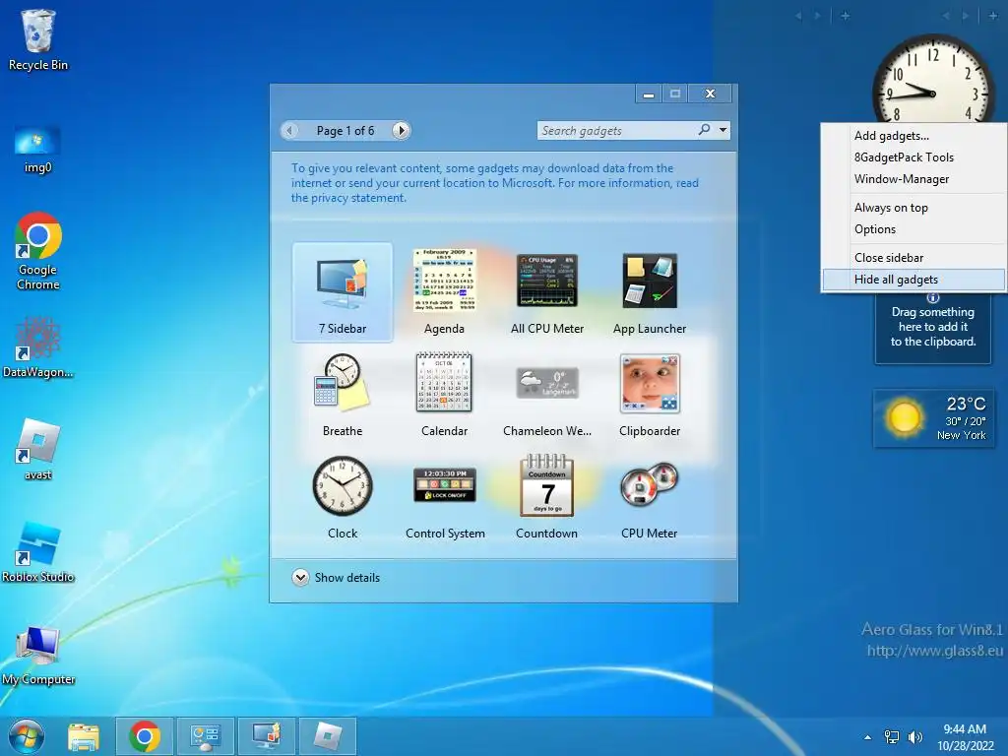Click the clipboard gadget drop area
The height and width of the screenshot is (756, 1008).
click(x=933, y=327)
